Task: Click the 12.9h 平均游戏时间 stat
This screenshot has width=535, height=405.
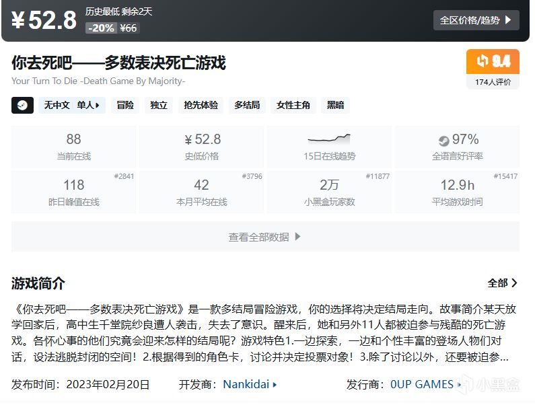Action: pos(458,192)
